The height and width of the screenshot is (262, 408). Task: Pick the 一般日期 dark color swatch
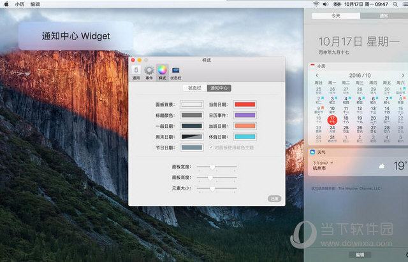point(192,126)
